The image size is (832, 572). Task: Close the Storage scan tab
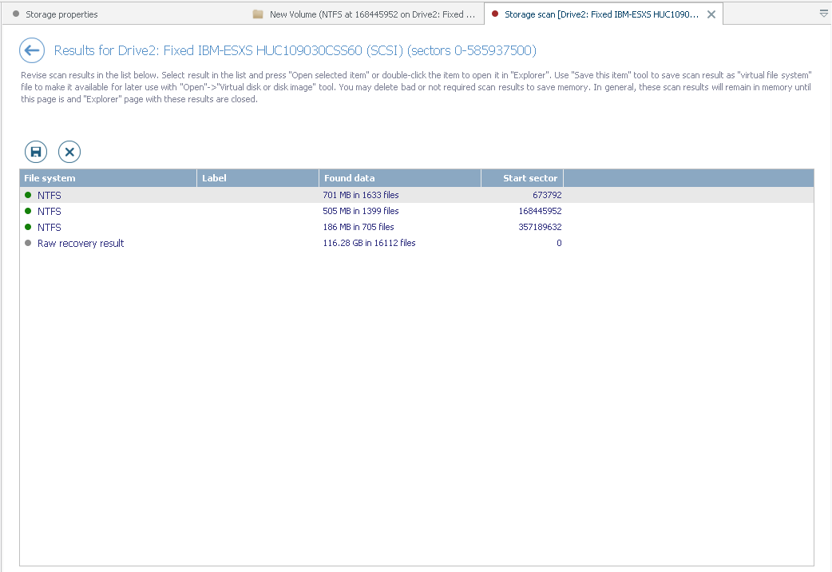711,14
